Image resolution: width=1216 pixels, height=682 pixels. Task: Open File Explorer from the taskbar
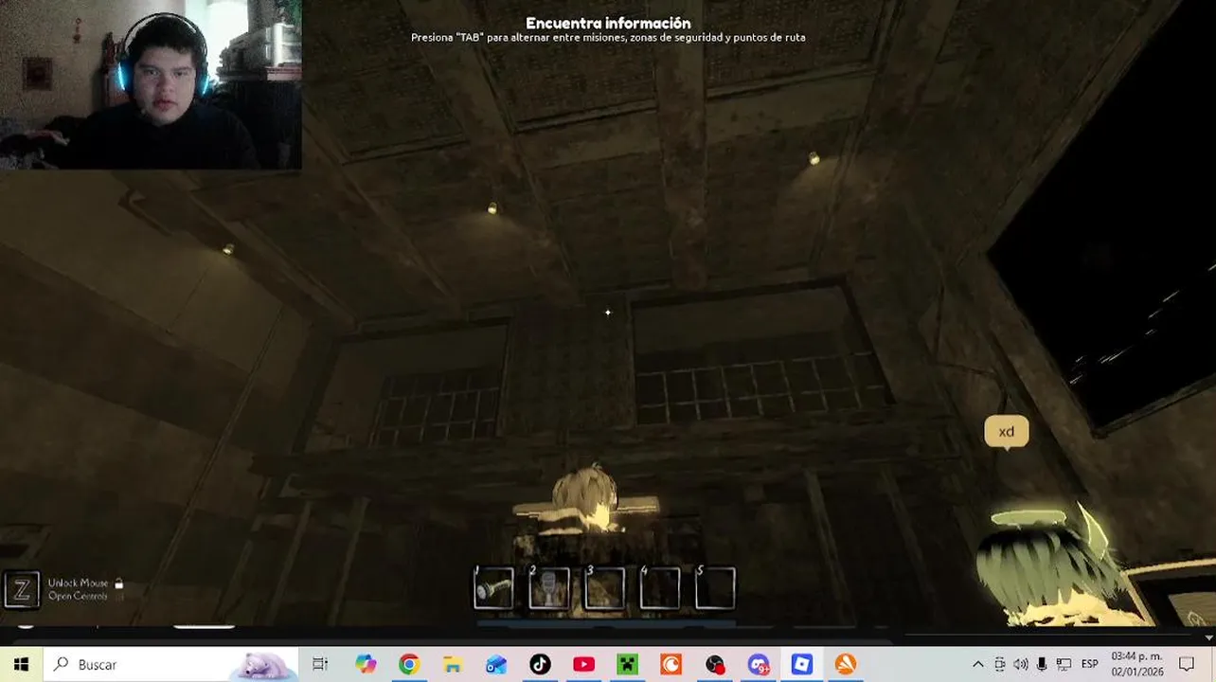(x=453, y=664)
